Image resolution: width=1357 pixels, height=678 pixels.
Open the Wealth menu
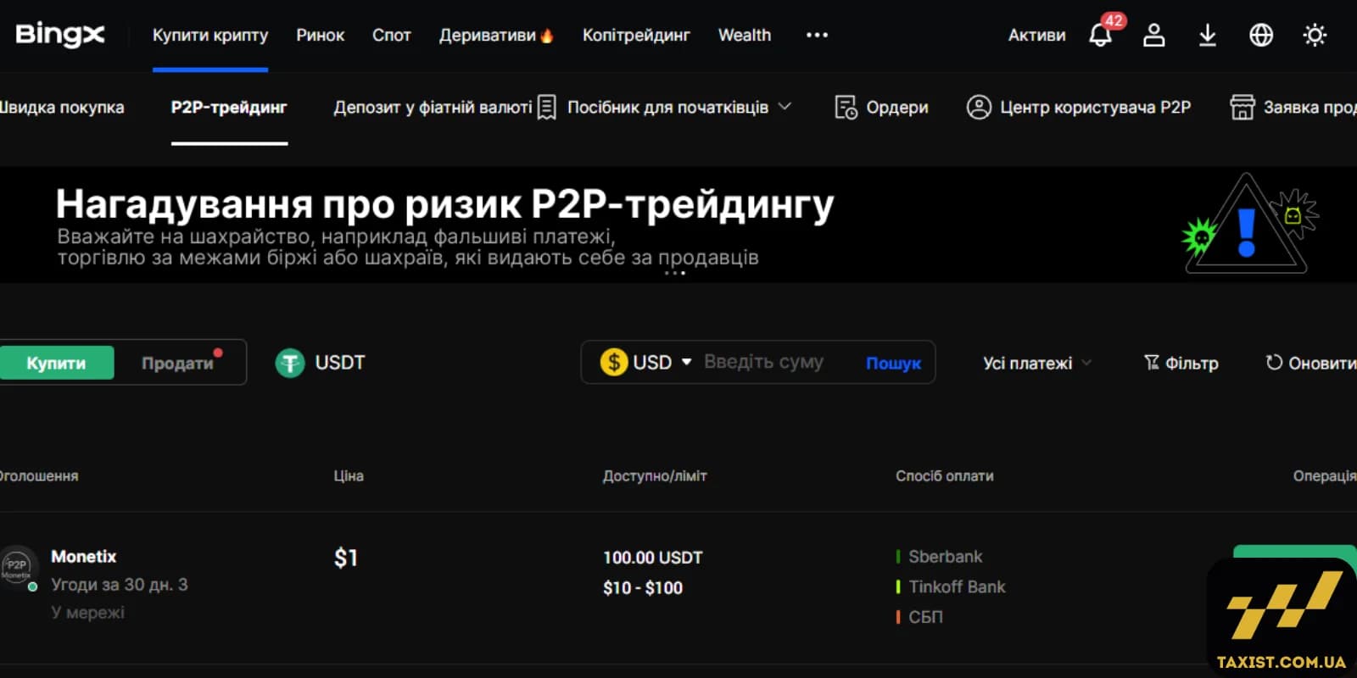pos(745,36)
